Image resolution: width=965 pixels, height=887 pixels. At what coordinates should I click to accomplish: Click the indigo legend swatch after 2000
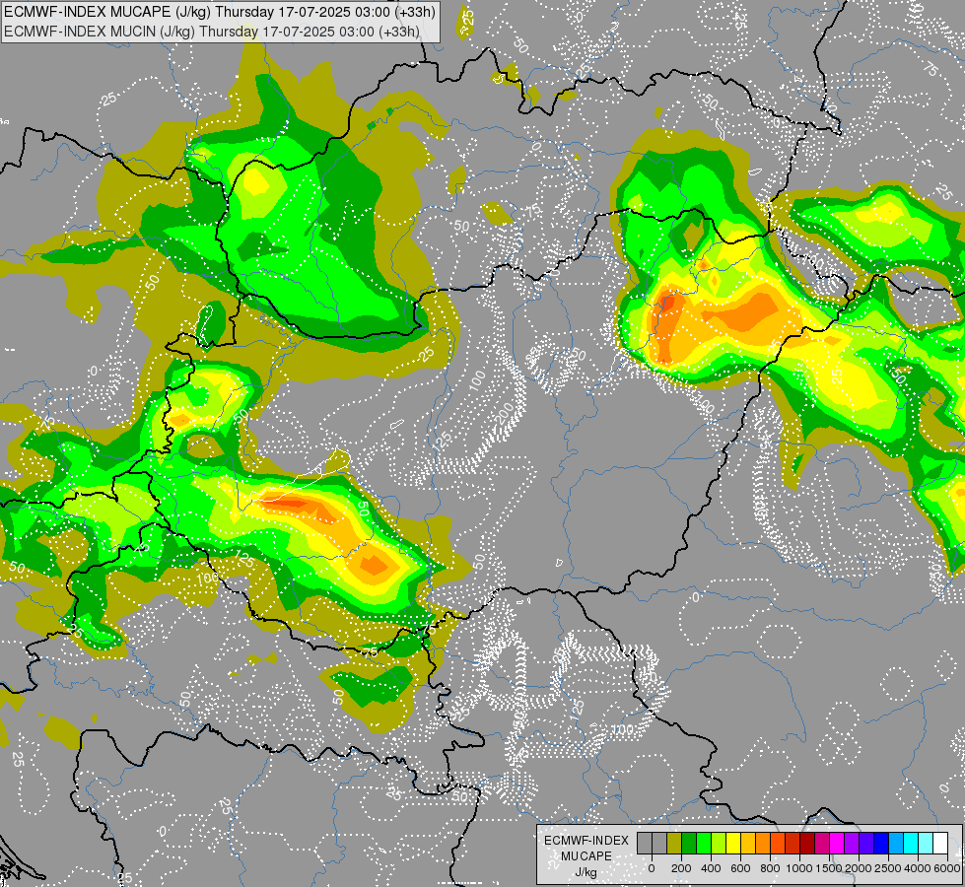point(865,843)
